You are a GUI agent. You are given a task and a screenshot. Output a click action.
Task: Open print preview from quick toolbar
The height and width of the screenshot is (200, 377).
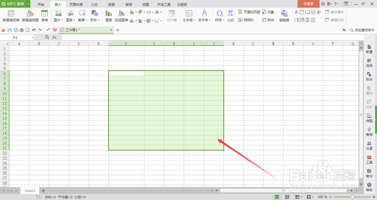click(x=28, y=30)
